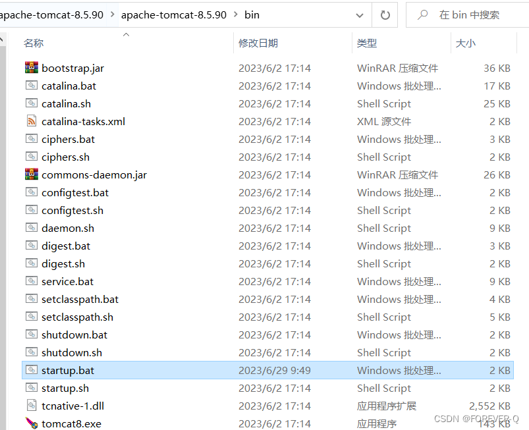The width and height of the screenshot is (529, 430).
Task: Sort by the 名称 column header
Action: (x=34, y=43)
